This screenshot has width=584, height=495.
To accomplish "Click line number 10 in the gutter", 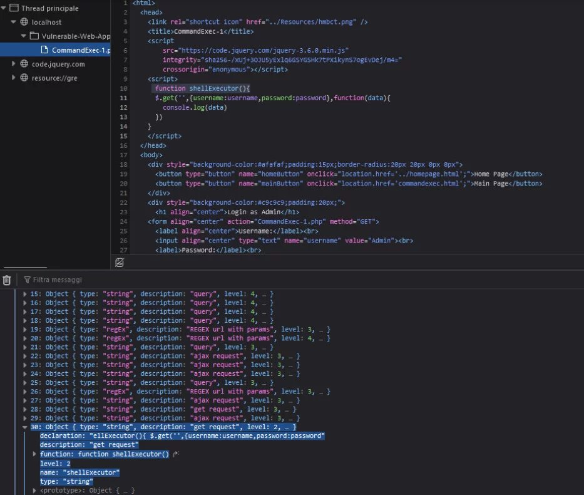I will click(x=123, y=88).
